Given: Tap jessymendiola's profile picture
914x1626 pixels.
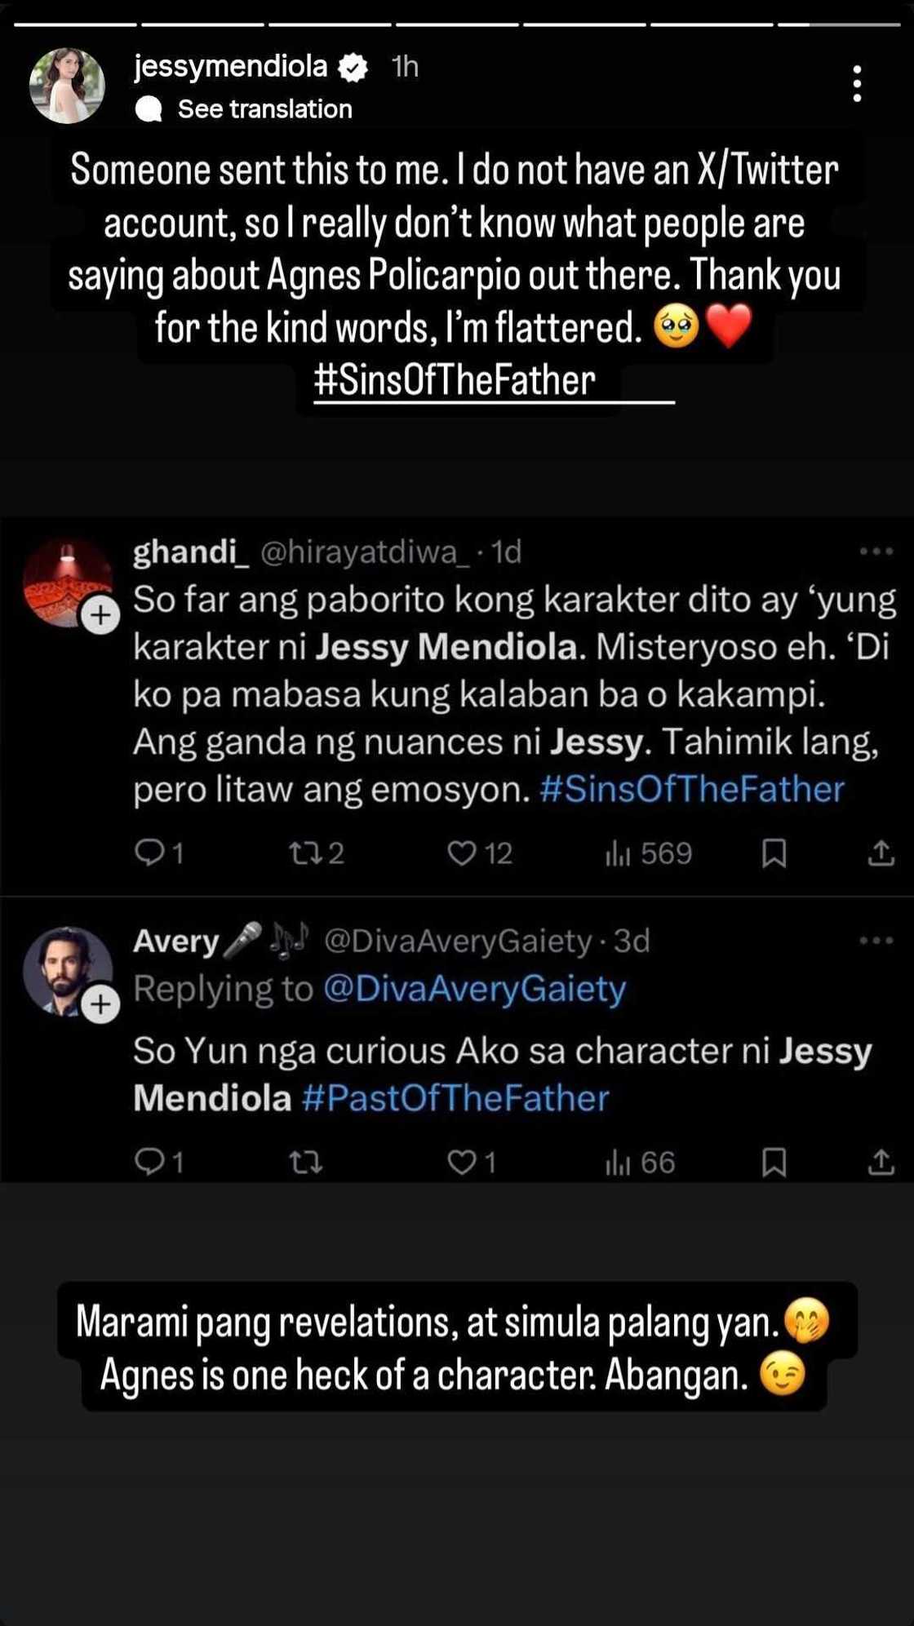Looking at the screenshot, I should point(67,86).
